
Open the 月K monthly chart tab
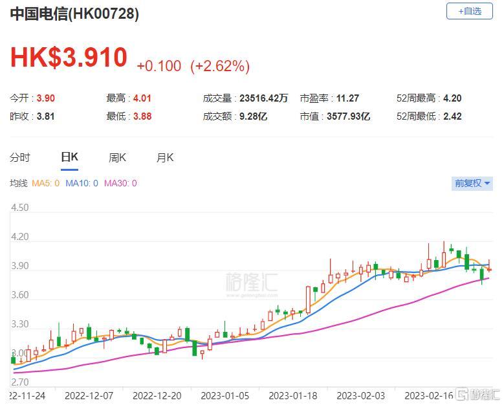[165, 157]
